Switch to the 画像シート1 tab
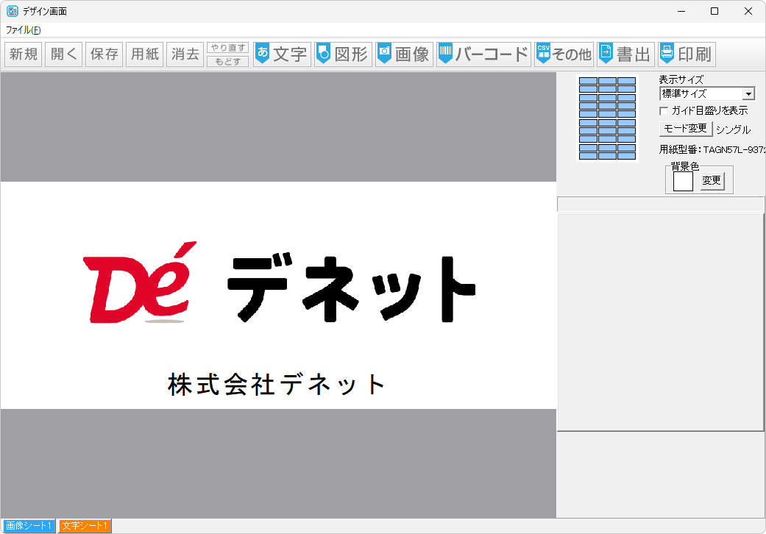Viewport: 766px width, 534px height. 29,526
